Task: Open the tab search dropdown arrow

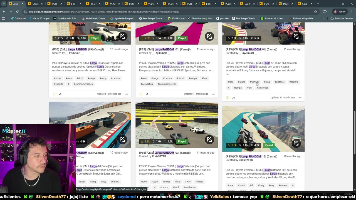Action: [4, 4]
